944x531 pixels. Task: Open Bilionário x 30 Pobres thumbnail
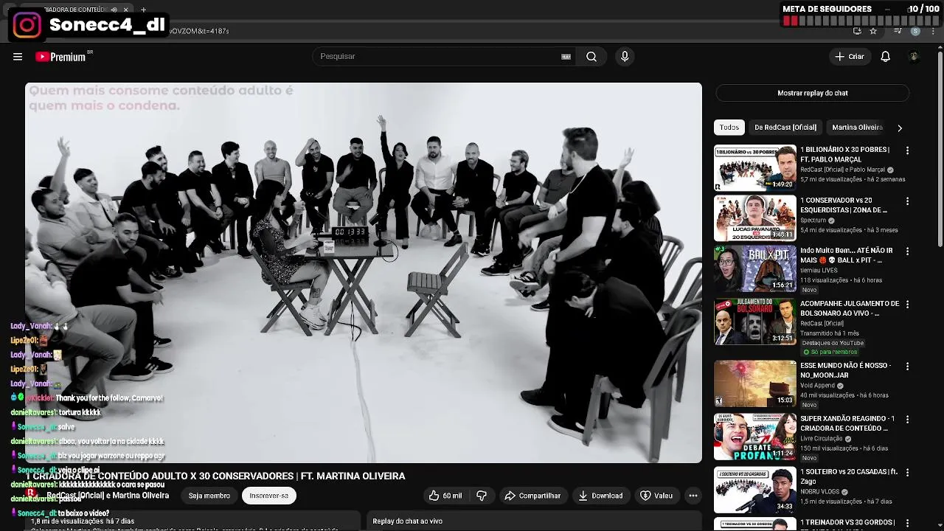[x=755, y=168]
